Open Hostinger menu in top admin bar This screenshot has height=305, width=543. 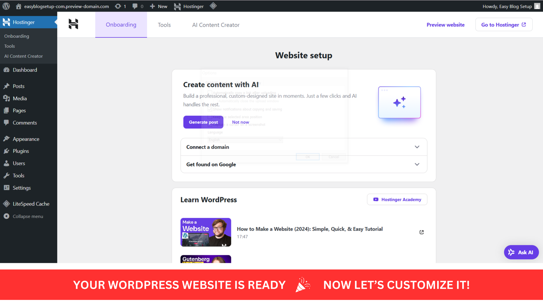[x=189, y=6]
